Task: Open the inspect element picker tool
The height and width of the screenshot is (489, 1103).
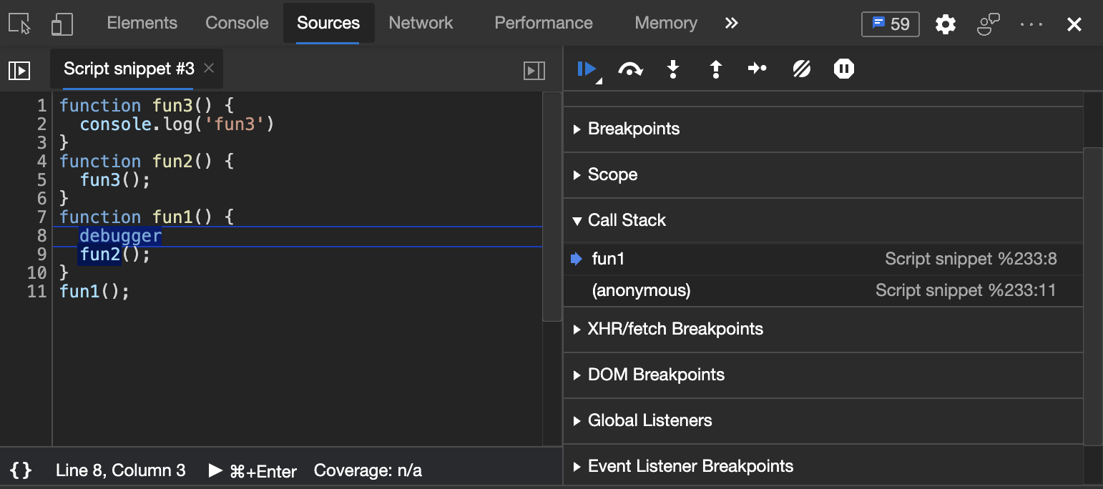Action: (x=20, y=24)
